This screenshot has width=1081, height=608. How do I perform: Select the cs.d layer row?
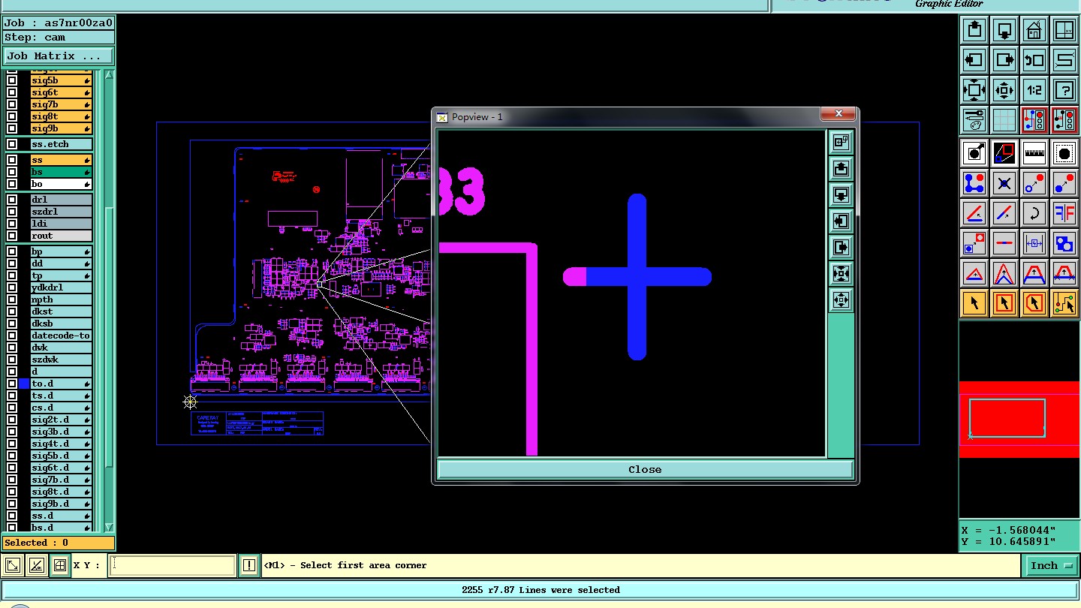[61, 408]
